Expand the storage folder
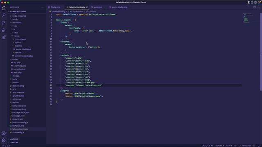This screenshot has height=147, width=262. point(16,76)
